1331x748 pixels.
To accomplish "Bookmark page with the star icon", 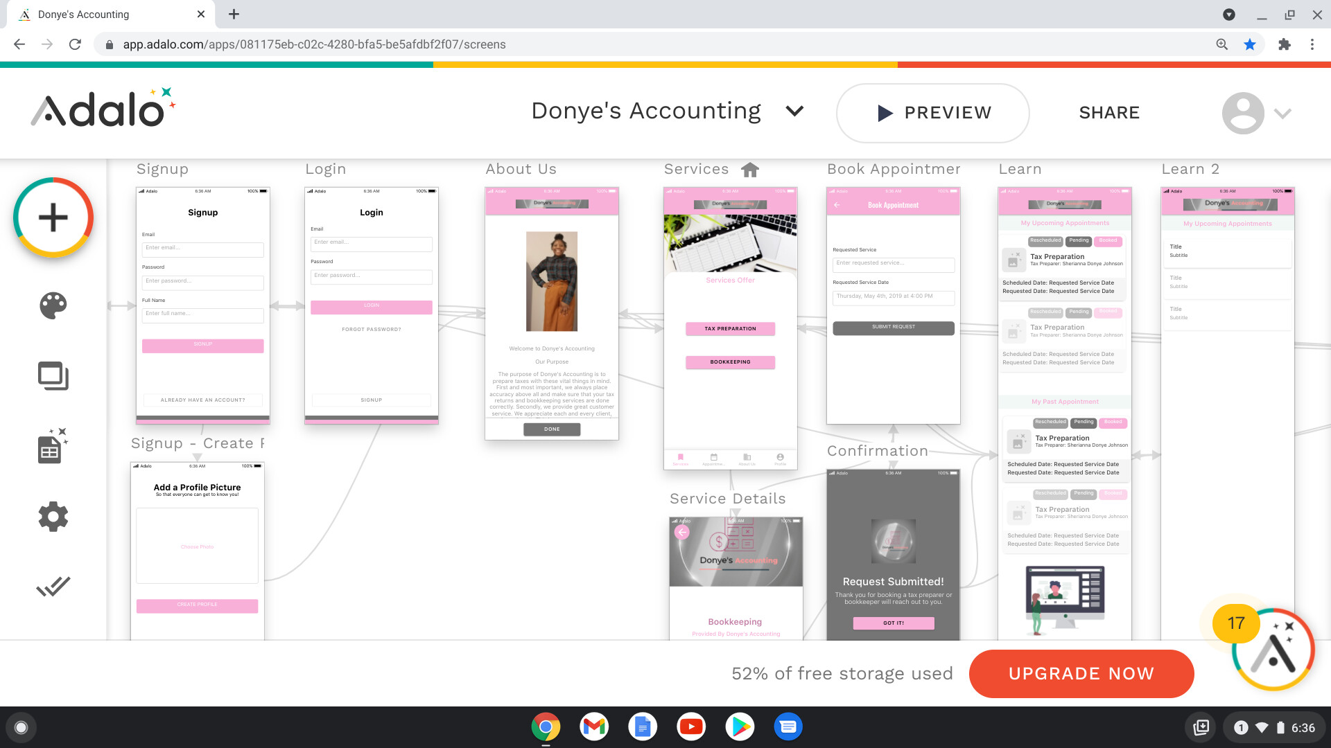I will [x=1250, y=44].
